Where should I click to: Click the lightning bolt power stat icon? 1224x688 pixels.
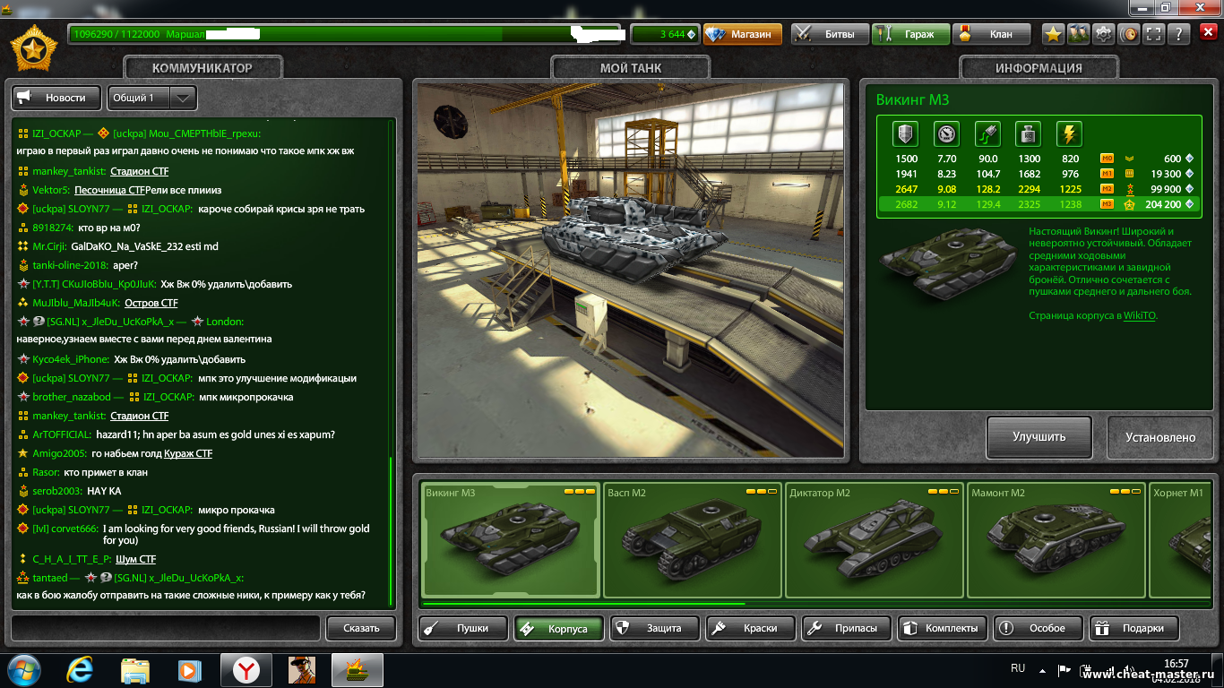pos(1069,134)
